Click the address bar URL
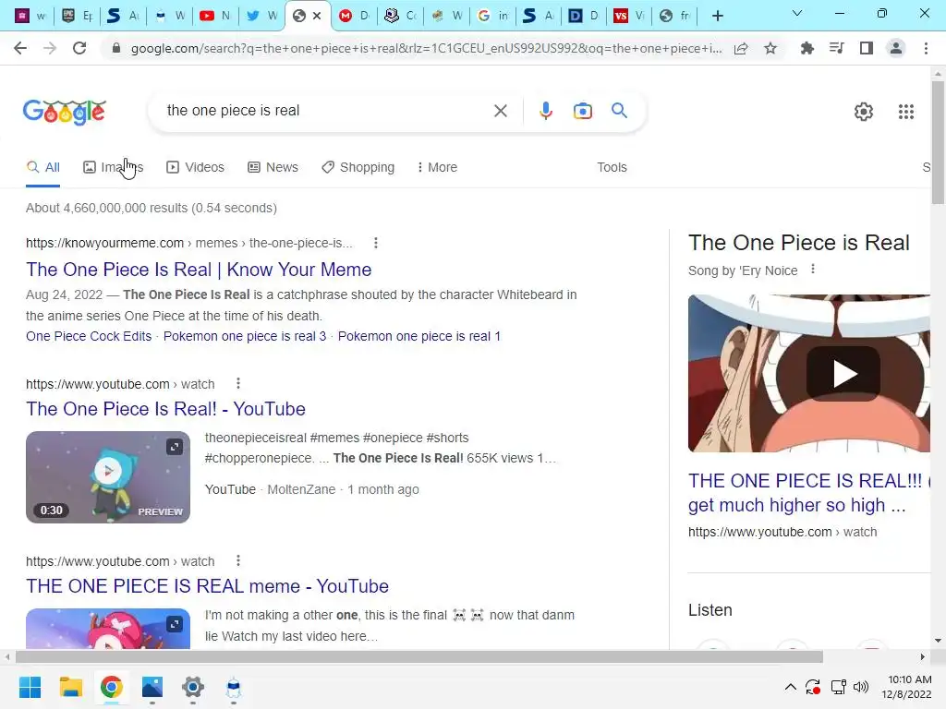This screenshot has width=946, height=709. (x=426, y=48)
